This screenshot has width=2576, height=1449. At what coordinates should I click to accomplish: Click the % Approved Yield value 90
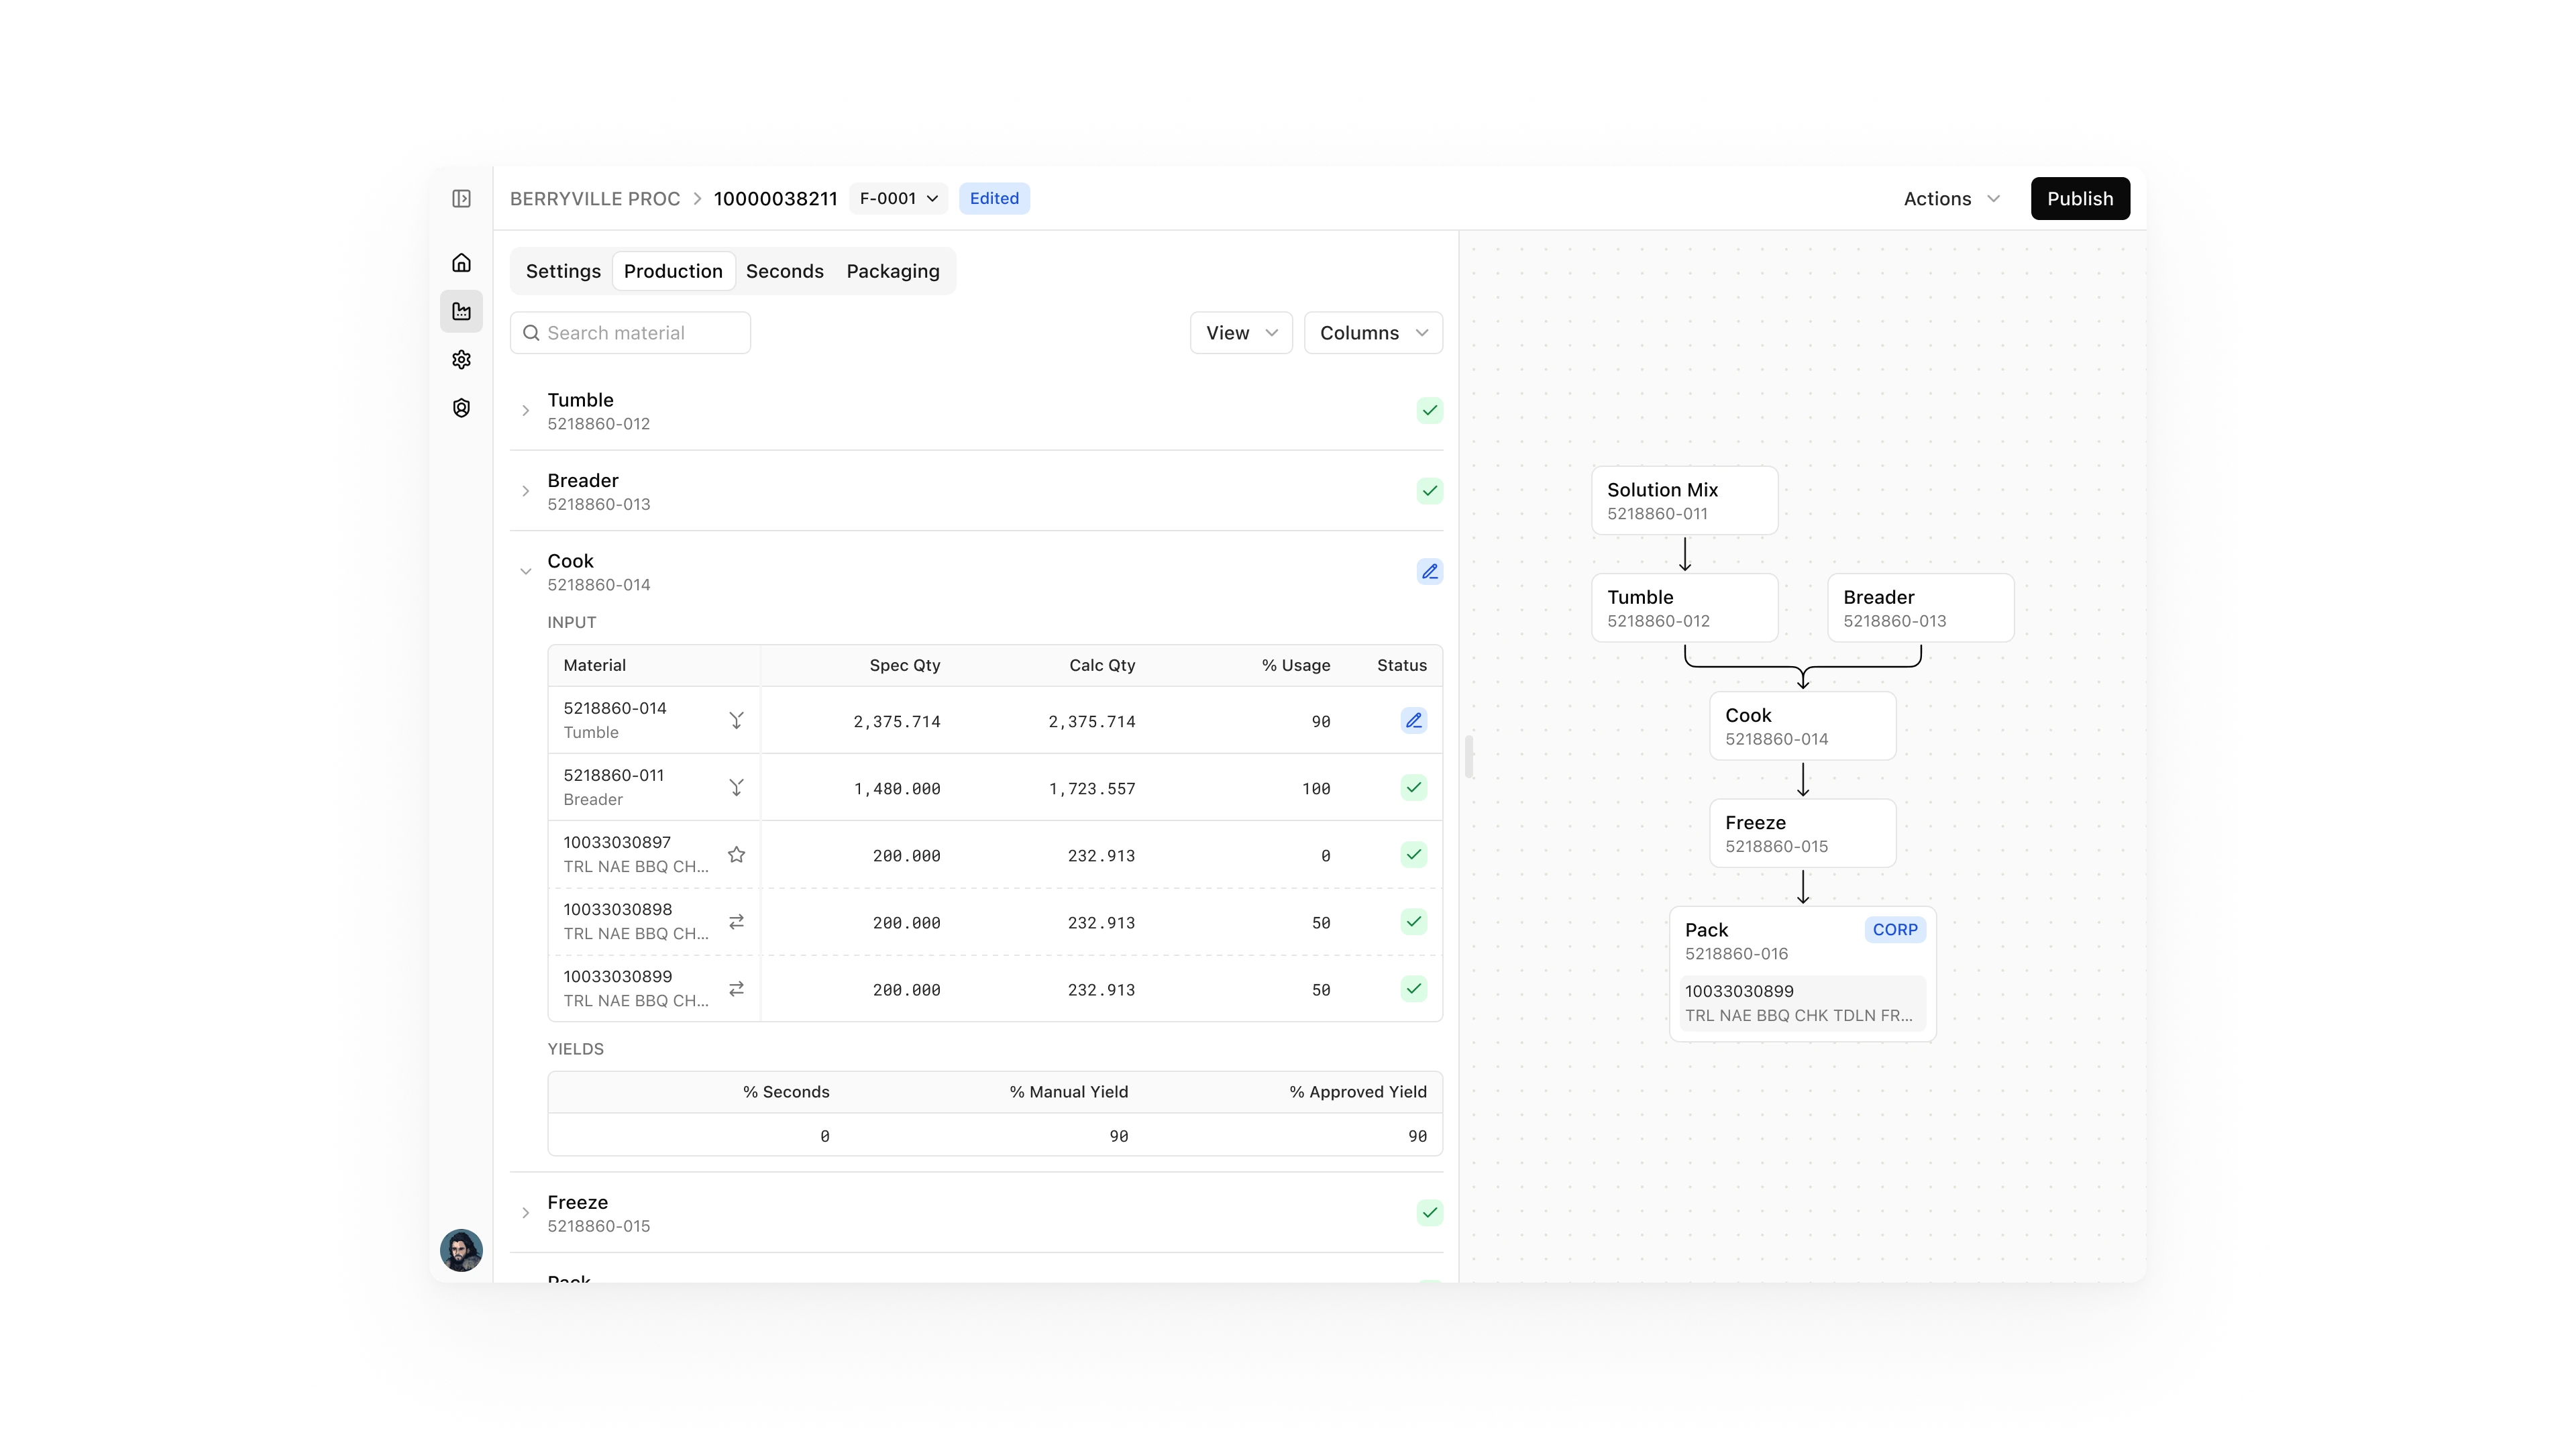coord(1417,1136)
